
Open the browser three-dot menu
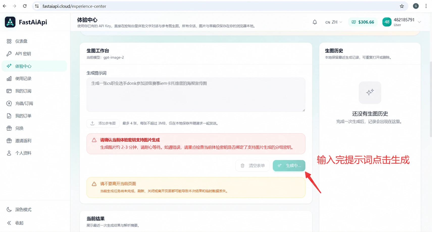[x=426, y=6]
